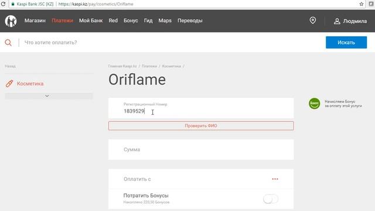Click the browser address bar URL
Image resolution: width=375 pixels, height=211 pixels.
point(96,4)
